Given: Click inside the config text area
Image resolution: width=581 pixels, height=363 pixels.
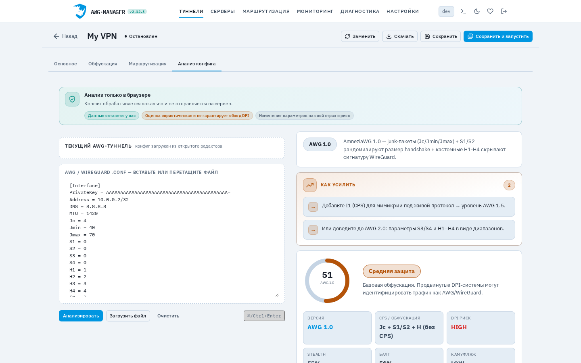Looking at the screenshot, I should (x=172, y=238).
